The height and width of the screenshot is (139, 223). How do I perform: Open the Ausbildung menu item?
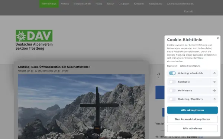tap(155, 4)
